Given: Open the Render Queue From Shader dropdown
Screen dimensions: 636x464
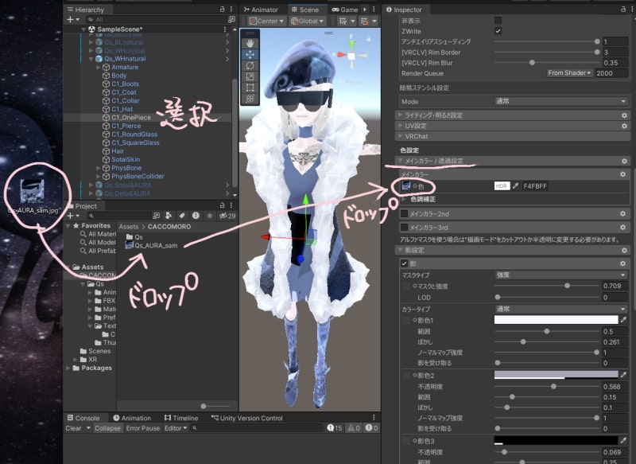Looking at the screenshot, I should tap(570, 72).
